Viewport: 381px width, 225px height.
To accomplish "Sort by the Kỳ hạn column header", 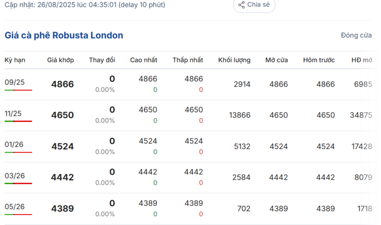I will 15,60.
